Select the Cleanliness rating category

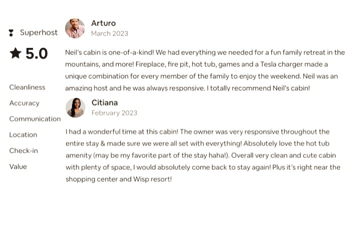click(27, 87)
